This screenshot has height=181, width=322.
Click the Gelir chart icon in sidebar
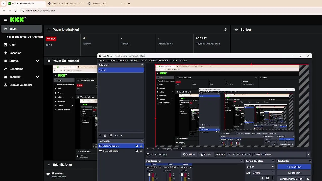coord(5,45)
